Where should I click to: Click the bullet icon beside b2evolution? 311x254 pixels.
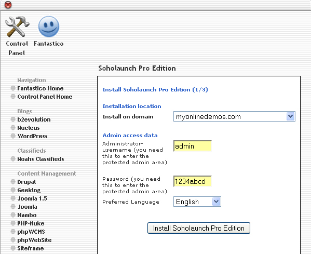(x=13, y=119)
